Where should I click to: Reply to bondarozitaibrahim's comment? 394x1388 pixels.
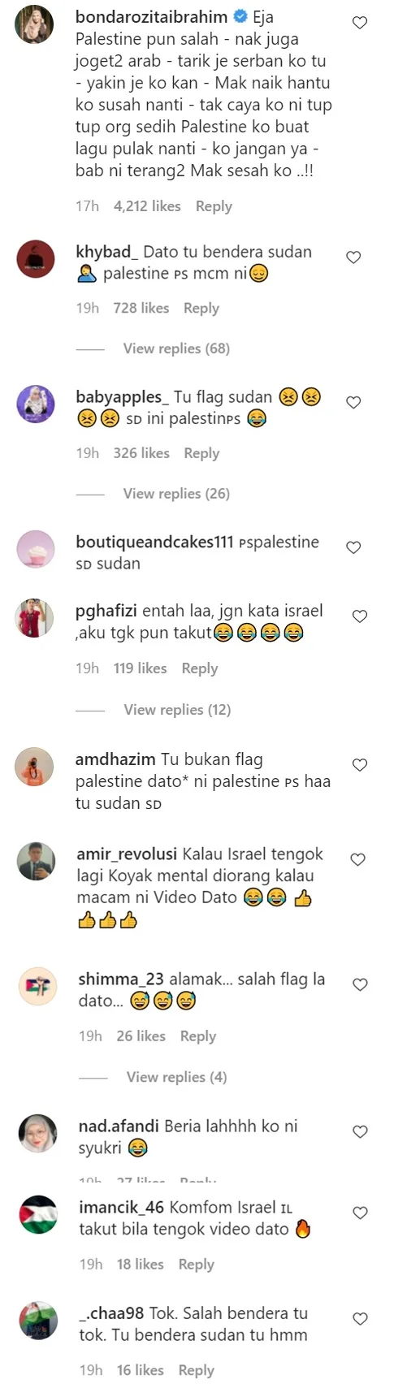214,206
